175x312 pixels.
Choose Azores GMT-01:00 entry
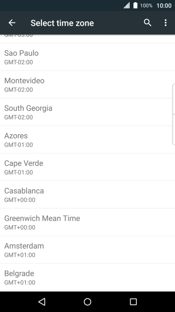88,139
